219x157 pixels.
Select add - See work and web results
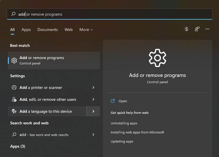[x=47, y=135]
